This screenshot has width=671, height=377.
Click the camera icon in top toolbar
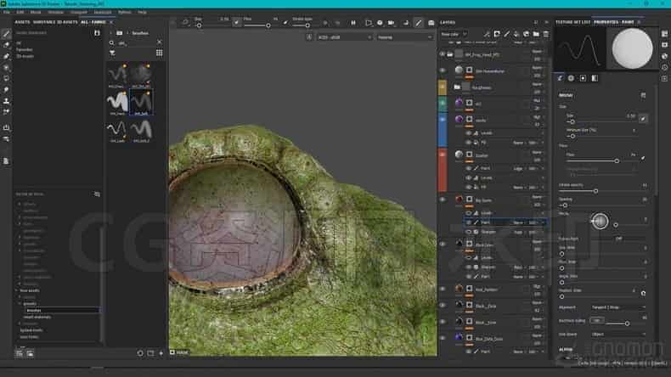391,23
